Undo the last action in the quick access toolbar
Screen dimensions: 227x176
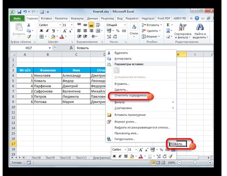point(25,12)
